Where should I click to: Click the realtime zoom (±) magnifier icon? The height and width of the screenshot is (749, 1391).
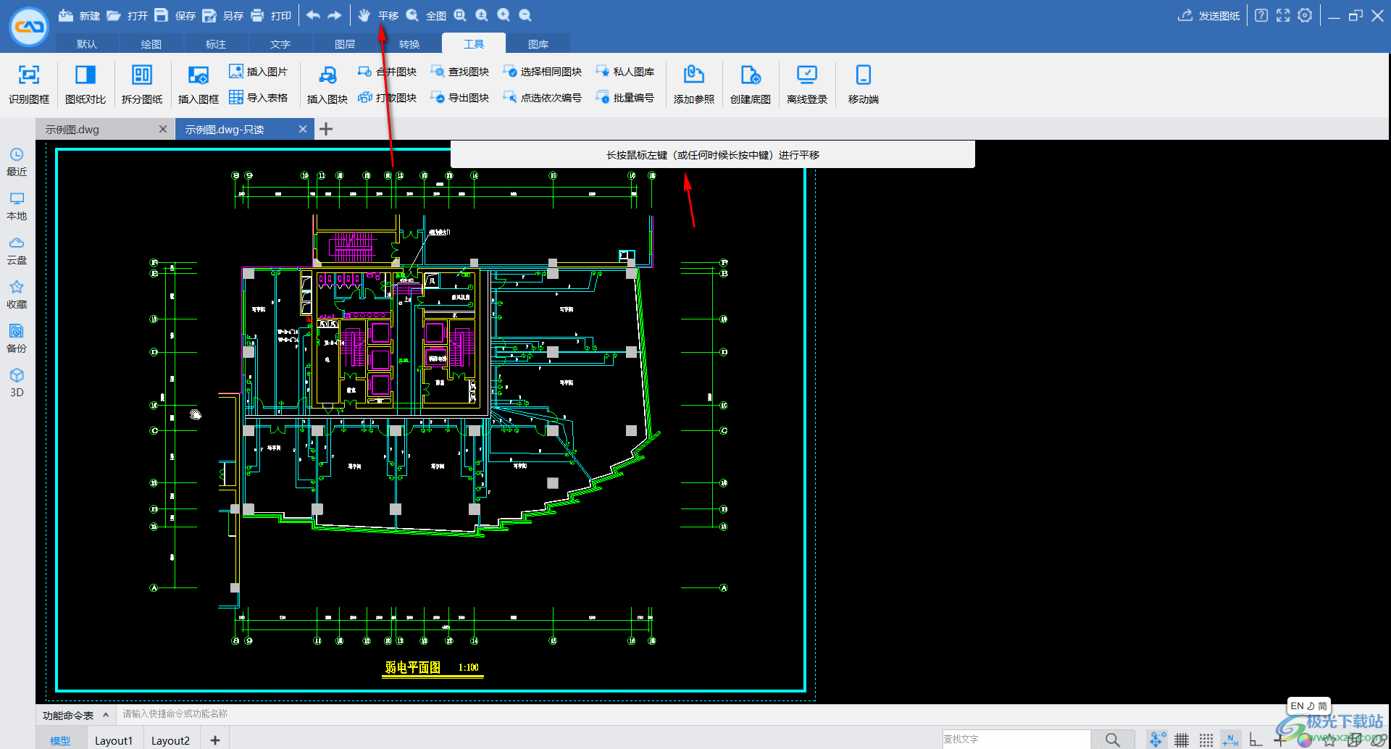pyautogui.click(x=482, y=15)
